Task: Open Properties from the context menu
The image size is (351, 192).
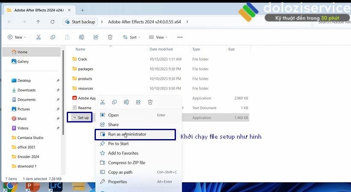Action: [x=138, y=182]
